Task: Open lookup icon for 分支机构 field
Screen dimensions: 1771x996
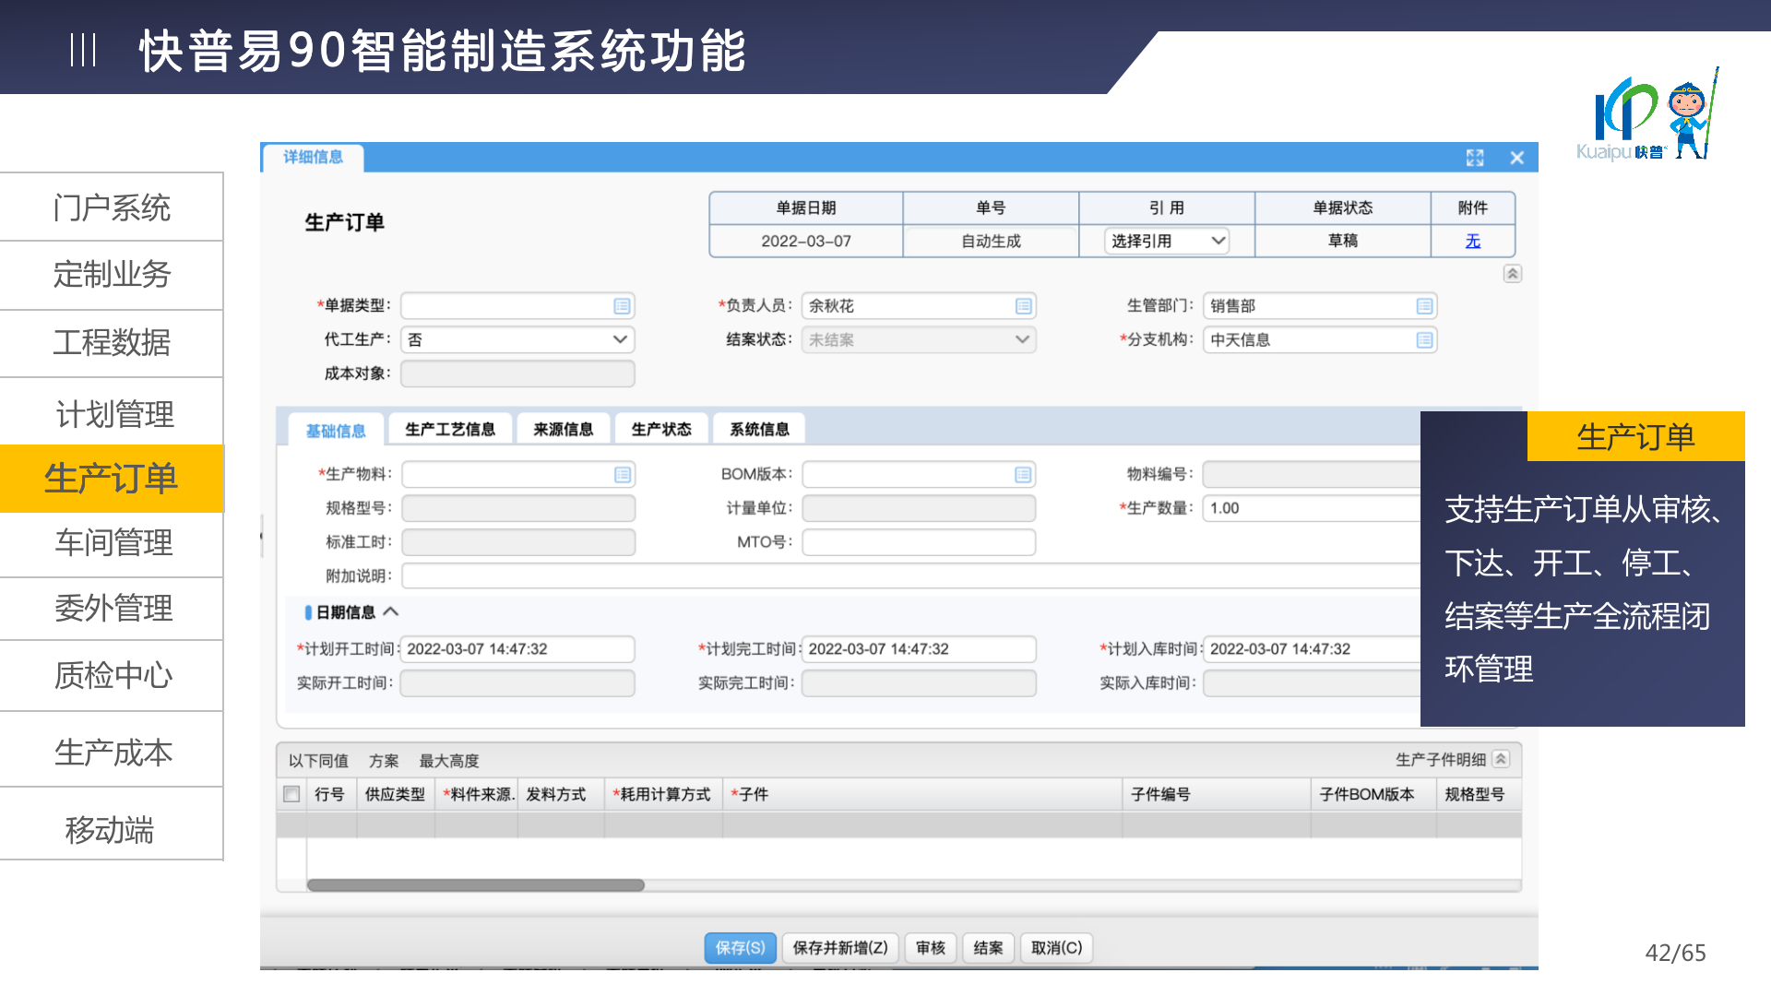Action: 1424,340
